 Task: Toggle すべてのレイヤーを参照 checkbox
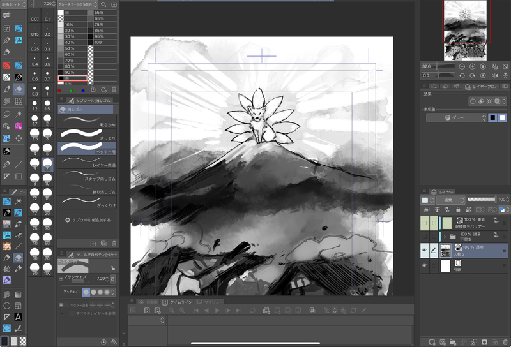pyautogui.click(x=72, y=313)
